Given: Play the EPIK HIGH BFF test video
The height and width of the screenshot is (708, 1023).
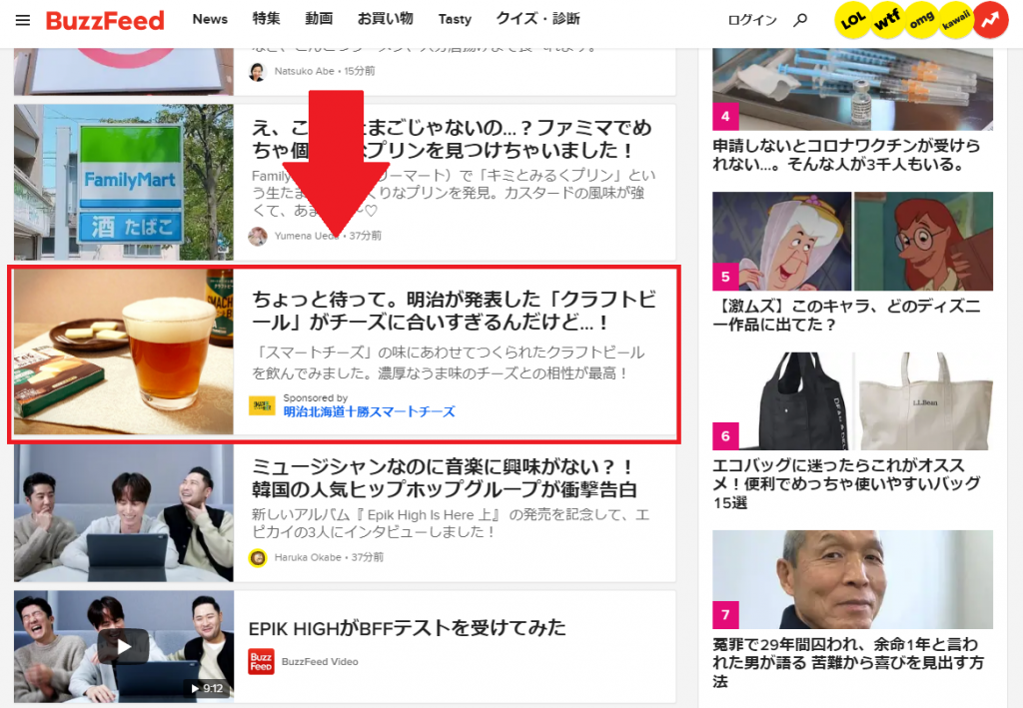Looking at the screenshot, I should (x=123, y=646).
